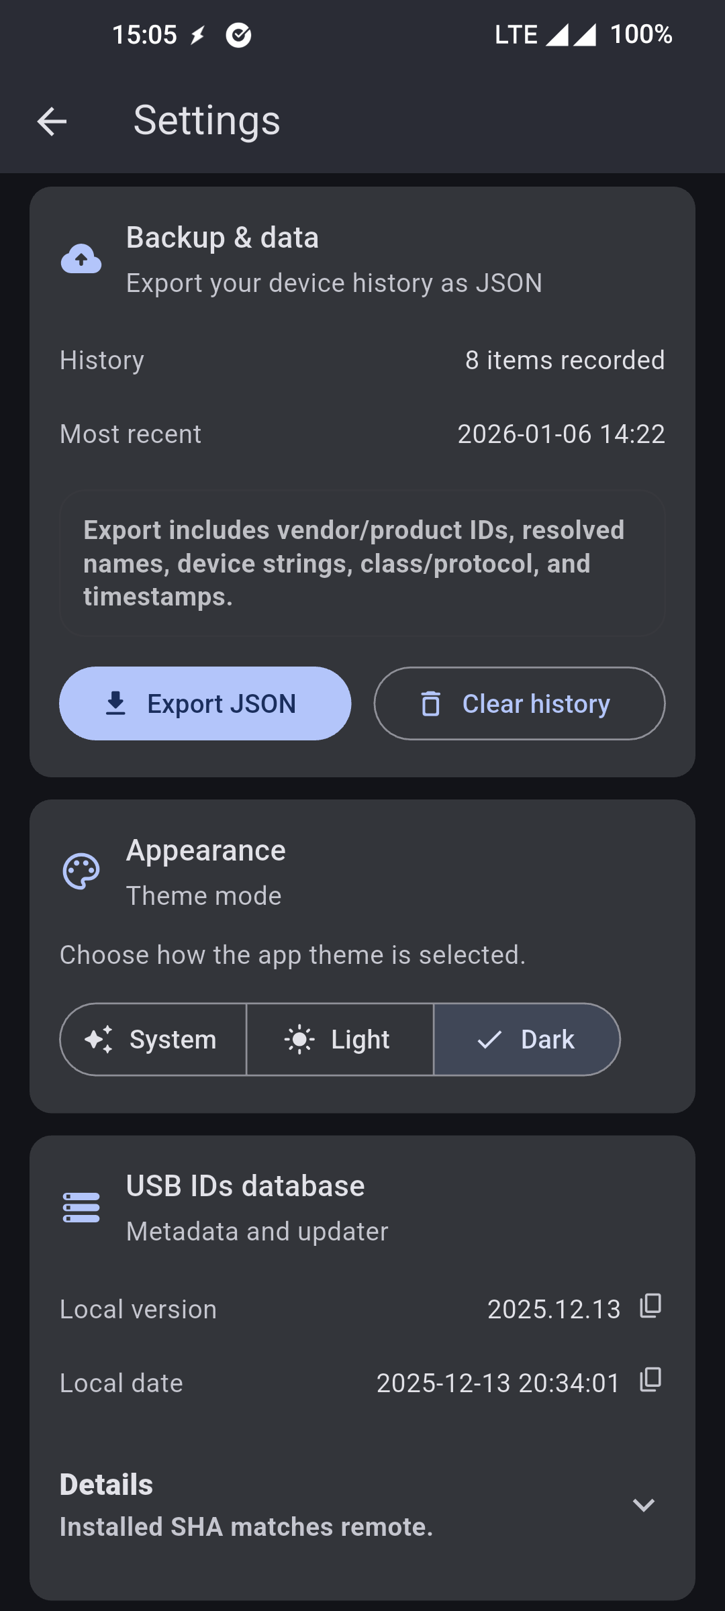Expand the Details chevron
Viewport: 725px width, 1611px height.
[644, 1505]
